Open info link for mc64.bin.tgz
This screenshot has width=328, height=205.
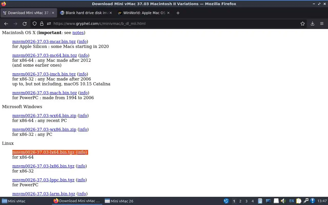click(x=84, y=55)
